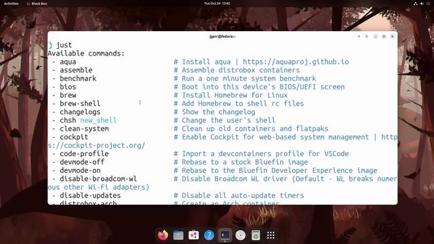This screenshot has width=434, height=244.
Task: Open the cockpit-project.org link
Action: click(x=96, y=145)
